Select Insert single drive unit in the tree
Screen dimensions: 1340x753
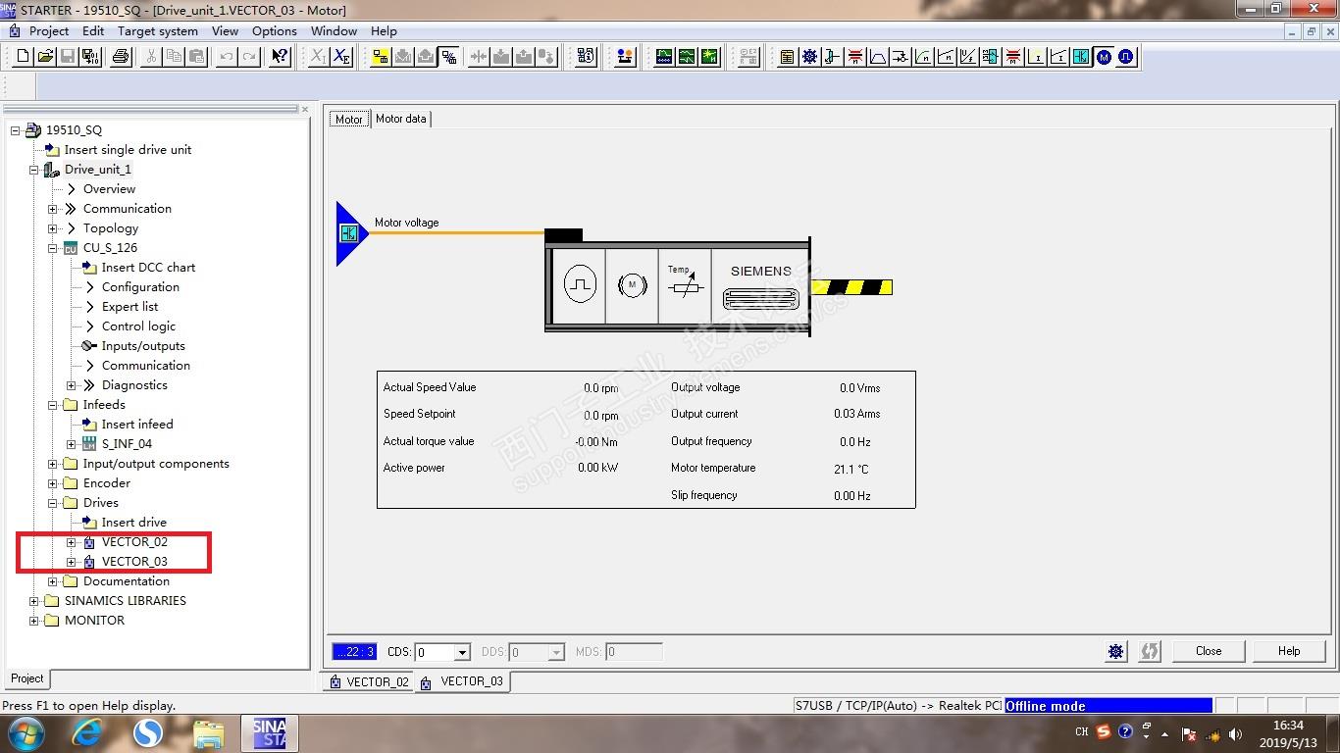coord(128,150)
